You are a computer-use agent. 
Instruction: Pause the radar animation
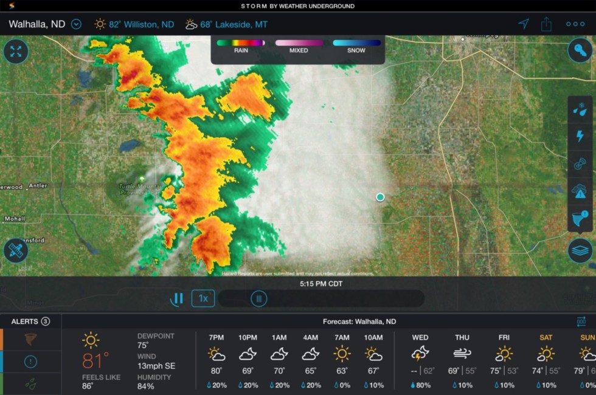tap(178, 298)
